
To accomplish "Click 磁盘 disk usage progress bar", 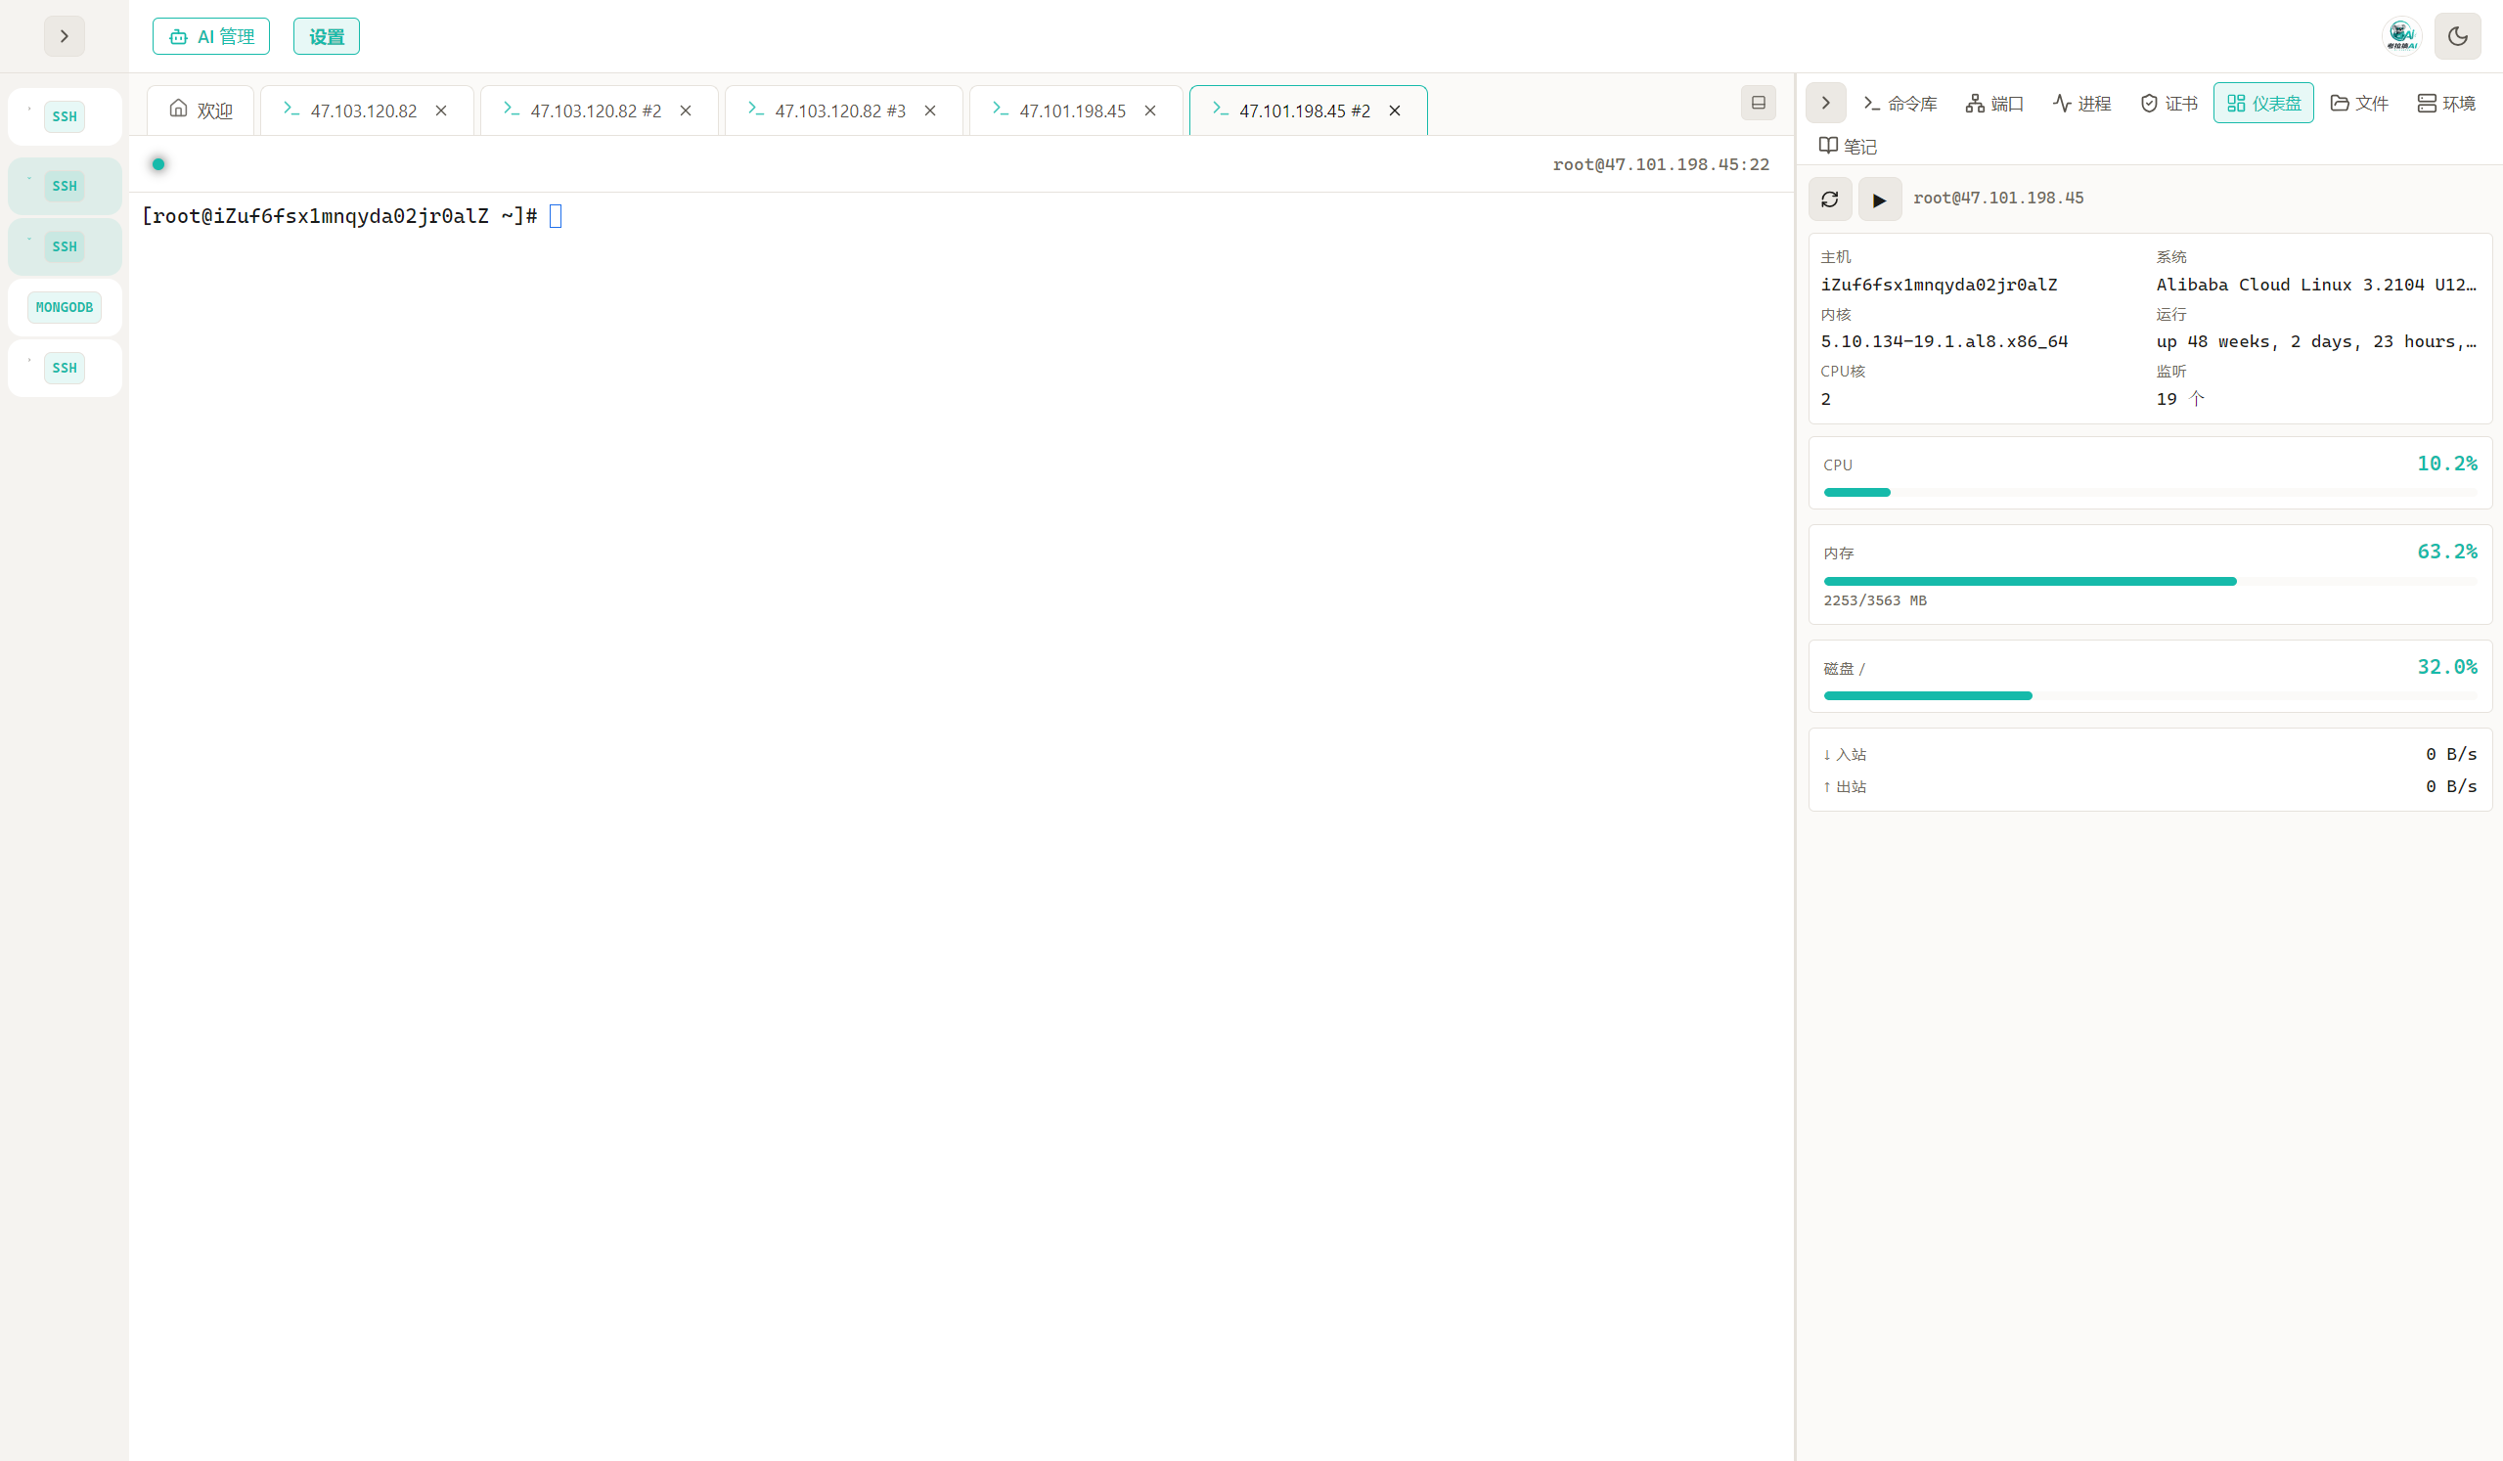I will point(2151,696).
